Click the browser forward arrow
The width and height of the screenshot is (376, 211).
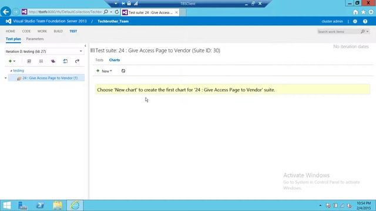pos(16,12)
